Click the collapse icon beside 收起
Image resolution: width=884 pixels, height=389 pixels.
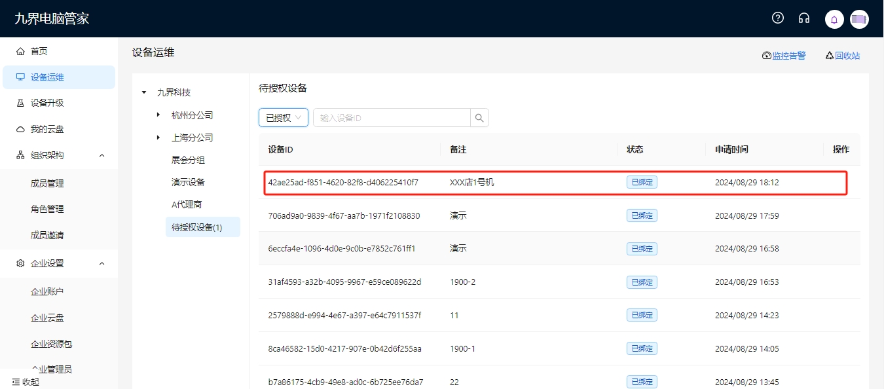point(16,382)
